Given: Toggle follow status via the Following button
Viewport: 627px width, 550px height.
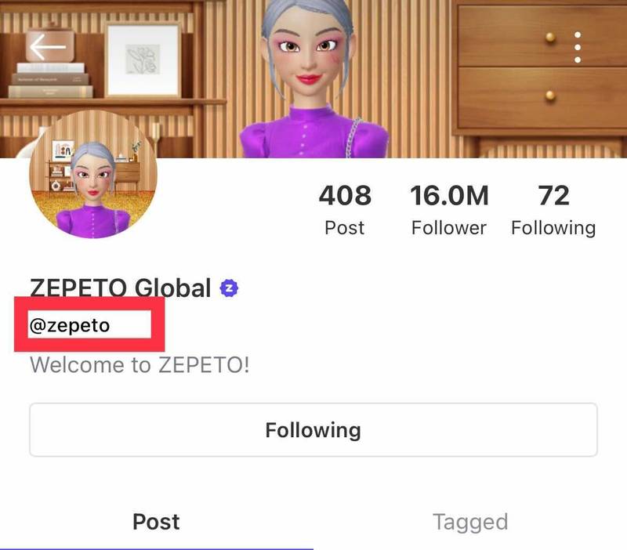Looking at the screenshot, I should pos(313,429).
